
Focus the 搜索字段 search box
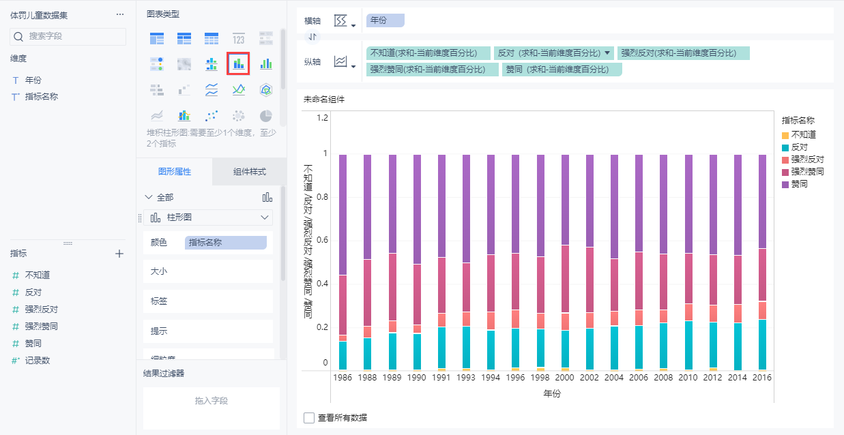pos(68,36)
